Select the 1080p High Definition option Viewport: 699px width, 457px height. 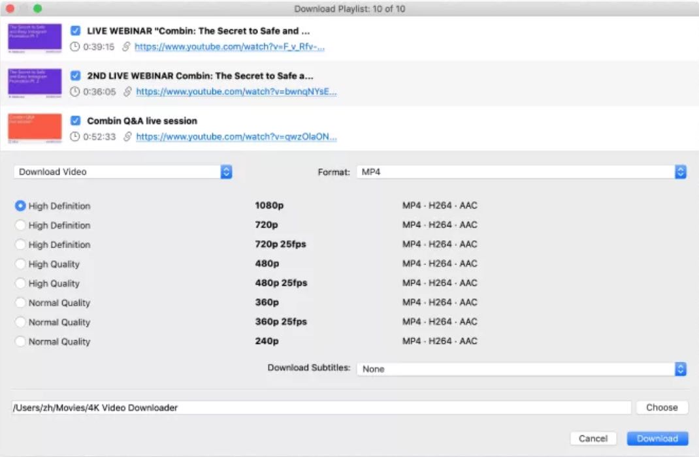(20, 206)
